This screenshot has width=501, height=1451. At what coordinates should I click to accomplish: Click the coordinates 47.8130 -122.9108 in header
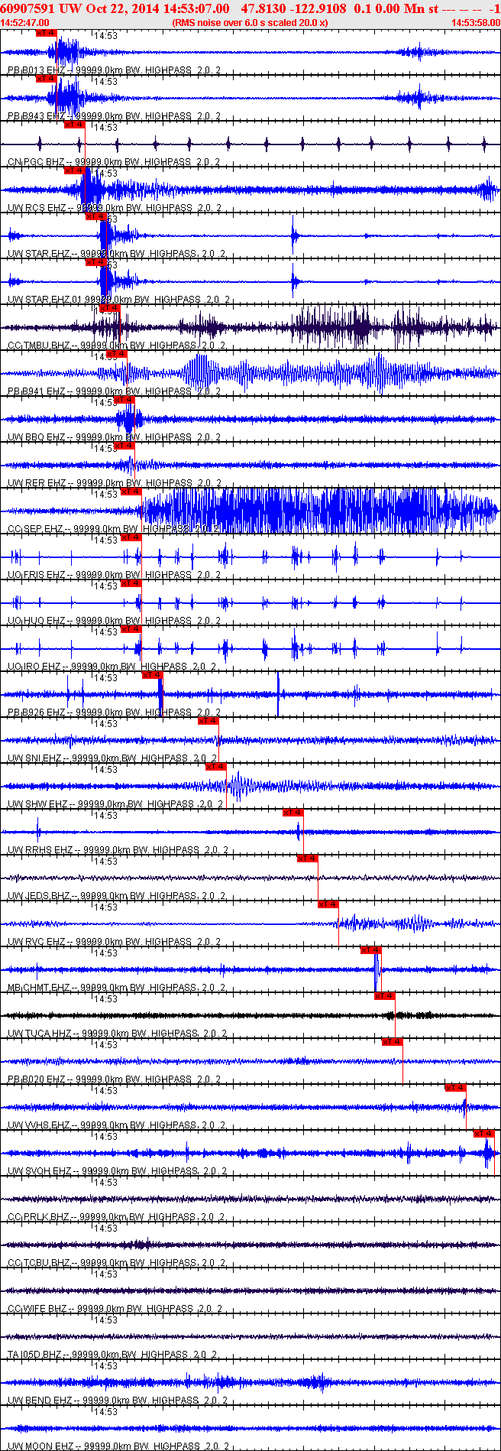[293, 8]
